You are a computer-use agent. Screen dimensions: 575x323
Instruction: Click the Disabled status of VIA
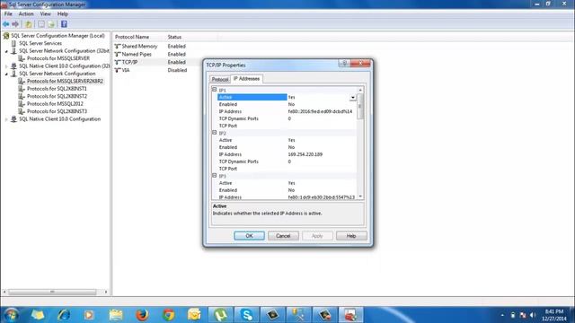tap(177, 70)
